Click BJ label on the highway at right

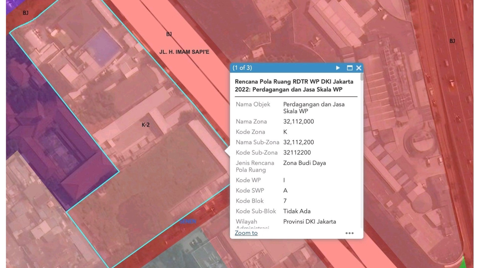pyautogui.click(x=452, y=41)
